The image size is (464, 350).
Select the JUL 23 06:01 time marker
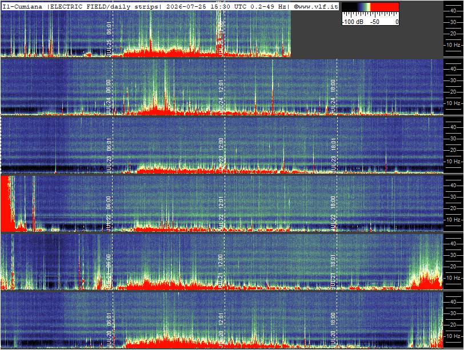(109, 155)
